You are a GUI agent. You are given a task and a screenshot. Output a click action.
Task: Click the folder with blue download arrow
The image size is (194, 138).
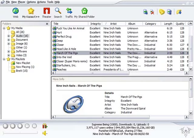point(179,12)
